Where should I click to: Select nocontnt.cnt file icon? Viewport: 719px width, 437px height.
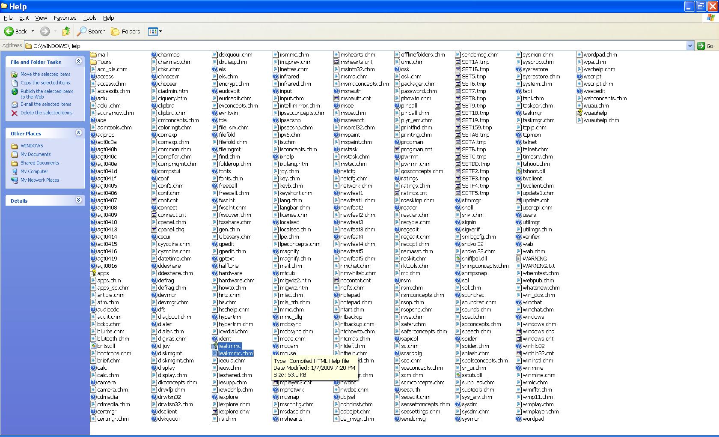(336, 280)
